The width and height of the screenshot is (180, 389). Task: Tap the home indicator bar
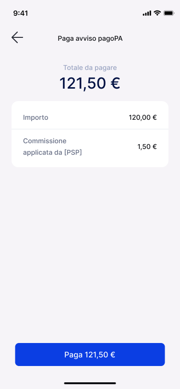(x=90, y=383)
